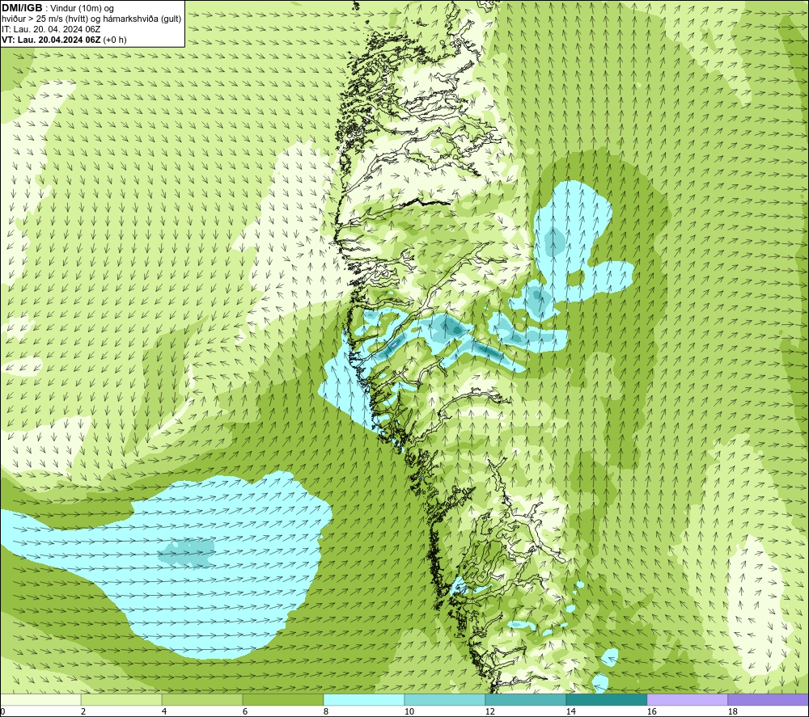This screenshot has height=717, width=809.
Task: Click the 6–8 m/s dark green legend swatch
Action: pyautogui.click(x=282, y=699)
